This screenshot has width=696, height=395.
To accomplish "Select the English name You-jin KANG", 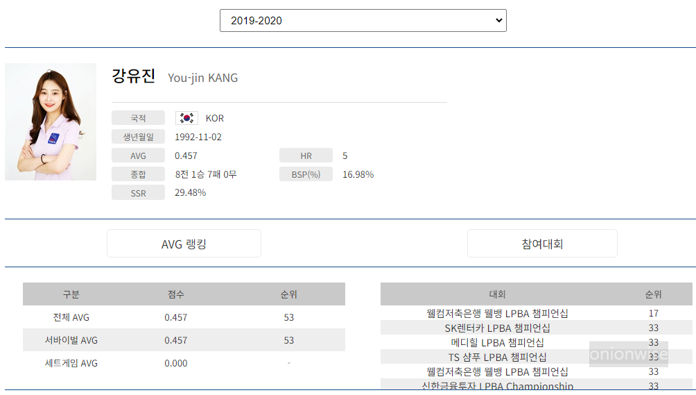I will tap(203, 78).
